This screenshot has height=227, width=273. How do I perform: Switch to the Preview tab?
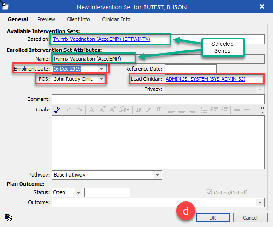pos(46,19)
